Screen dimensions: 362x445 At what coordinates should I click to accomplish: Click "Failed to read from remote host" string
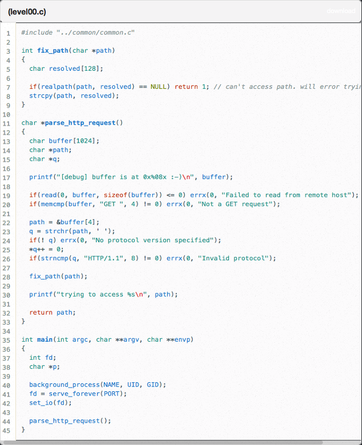tap(286, 195)
